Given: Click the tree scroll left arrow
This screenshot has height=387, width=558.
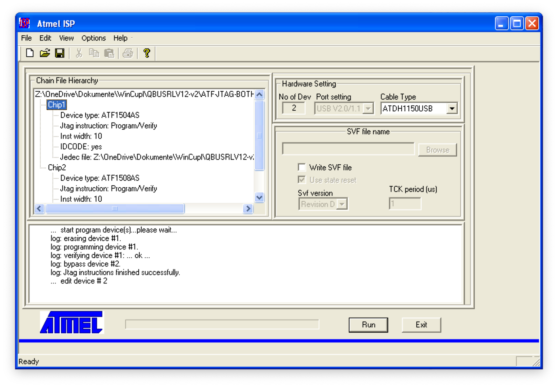Looking at the screenshot, I should (x=39, y=209).
